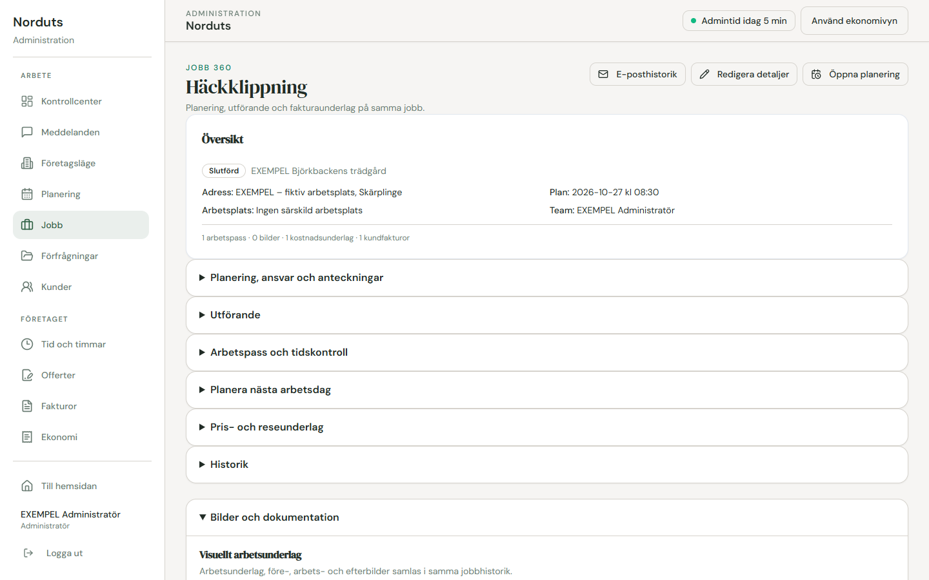Click the Till hemsidan house icon
This screenshot has width=929, height=580.
coord(27,486)
